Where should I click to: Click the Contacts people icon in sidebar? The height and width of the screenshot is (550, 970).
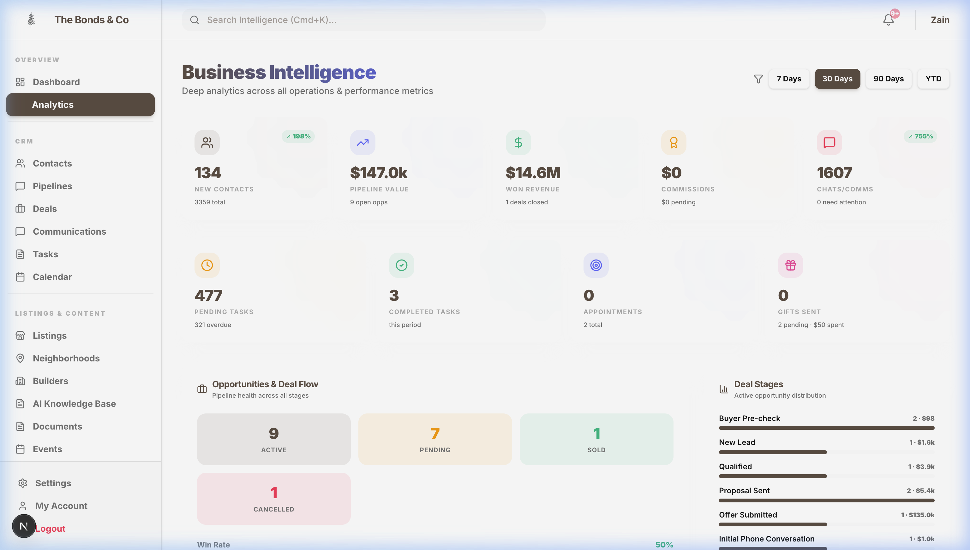[x=21, y=163]
